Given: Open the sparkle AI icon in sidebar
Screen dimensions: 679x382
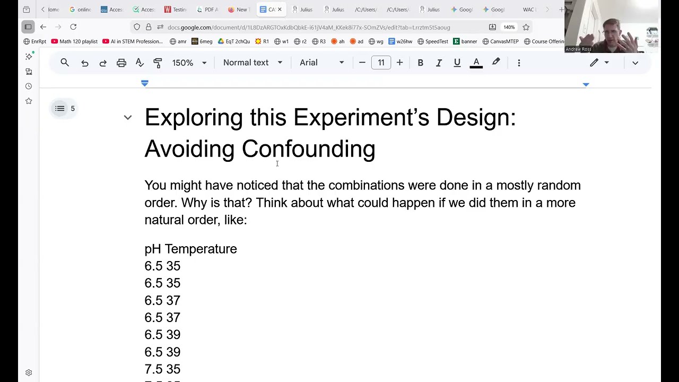Looking at the screenshot, I should pyautogui.click(x=29, y=56).
